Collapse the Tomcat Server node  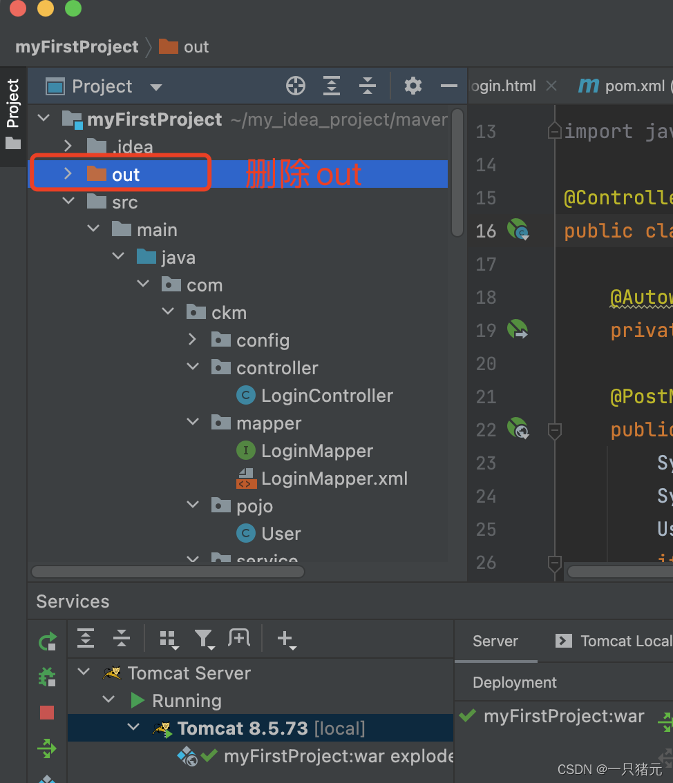coord(84,672)
